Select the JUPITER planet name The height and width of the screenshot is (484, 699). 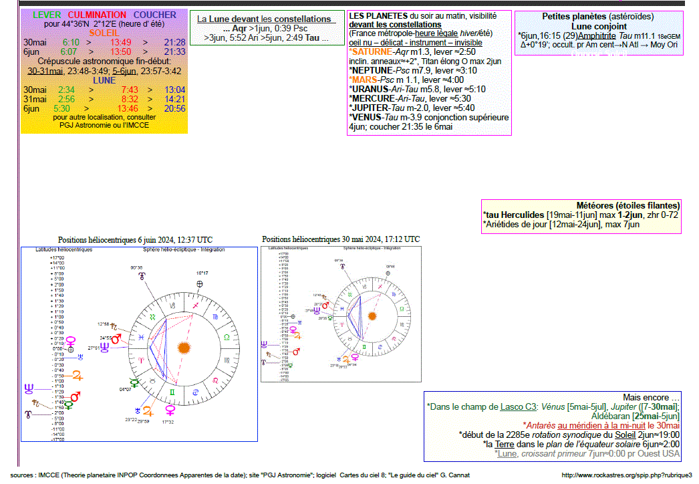click(x=370, y=108)
